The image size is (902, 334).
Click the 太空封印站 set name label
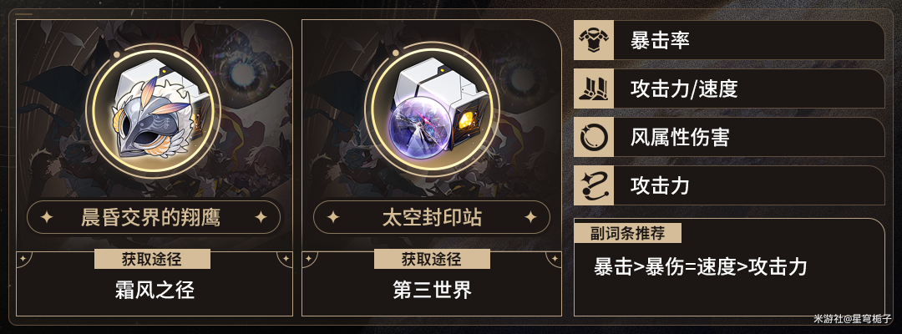[x=432, y=217]
